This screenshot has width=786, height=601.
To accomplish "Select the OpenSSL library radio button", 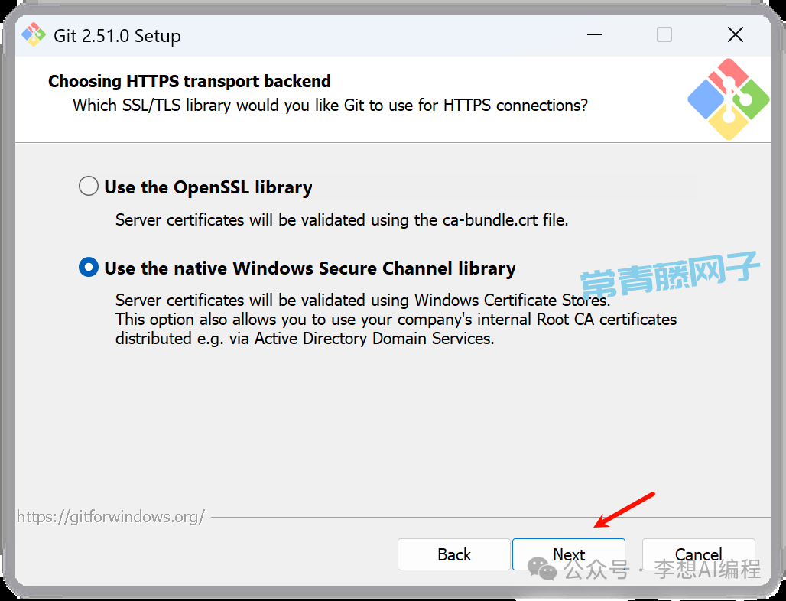I will coord(89,187).
